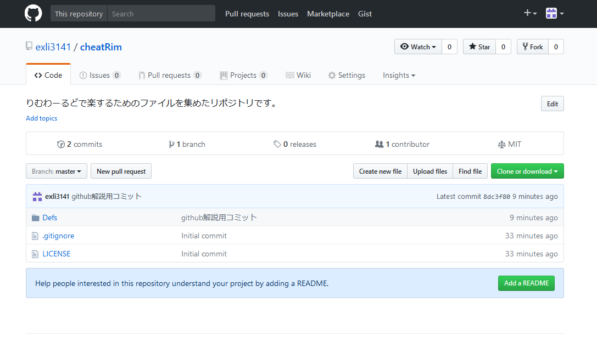Open the Defs folder
The height and width of the screenshot is (349, 597).
coord(49,218)
